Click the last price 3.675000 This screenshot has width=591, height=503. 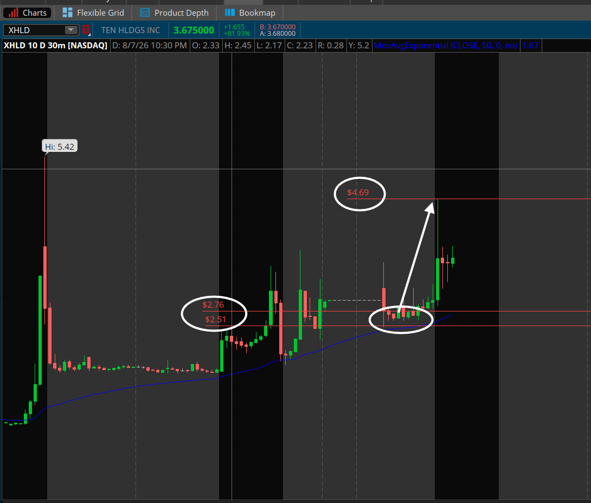[194, 30]
